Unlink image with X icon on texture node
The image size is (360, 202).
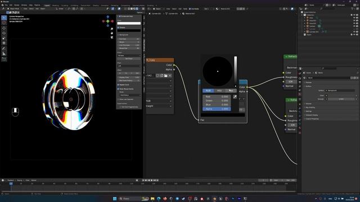pyautogui.click(x=170, y=75)
